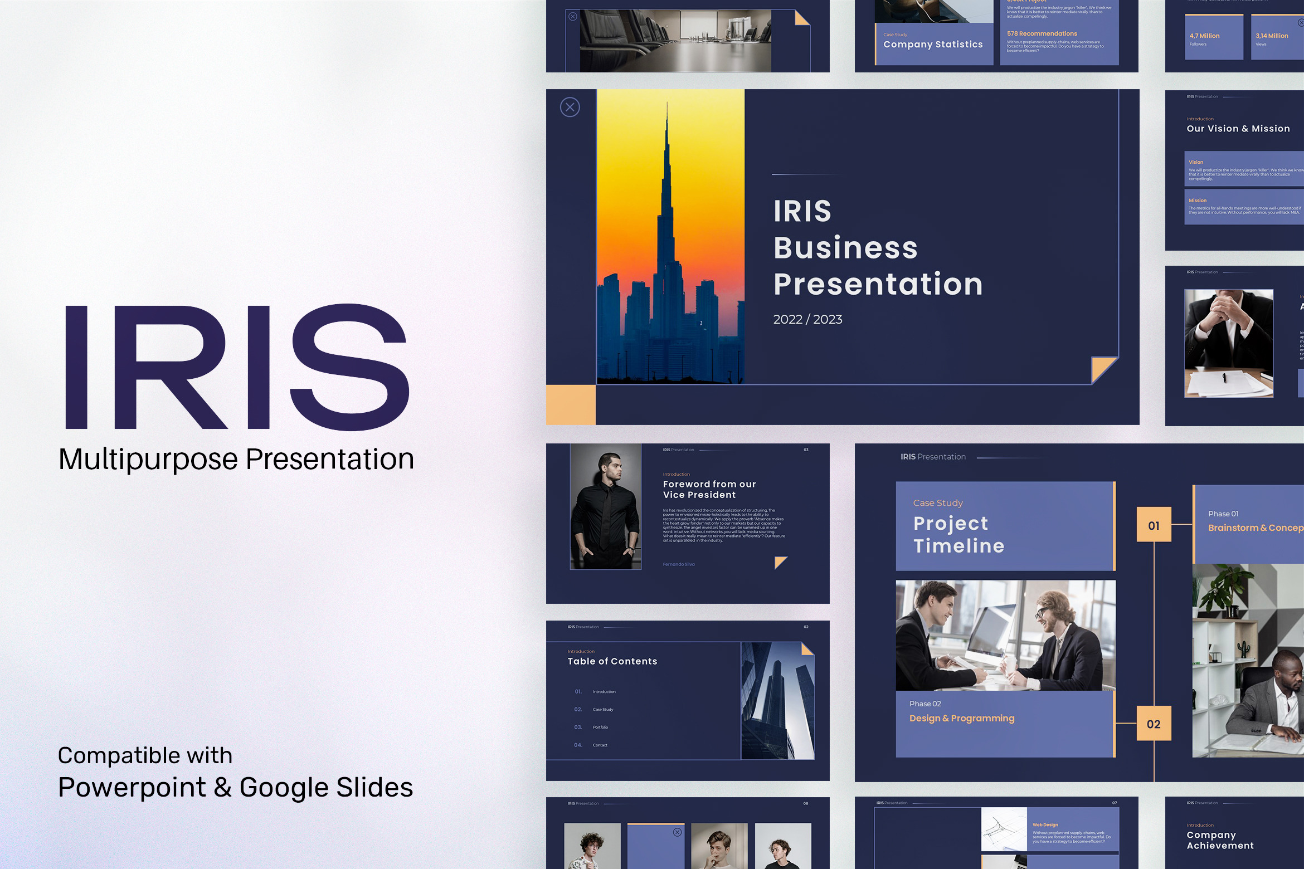Click the orange 02 timeline marker

click(x=1154, y=724)
